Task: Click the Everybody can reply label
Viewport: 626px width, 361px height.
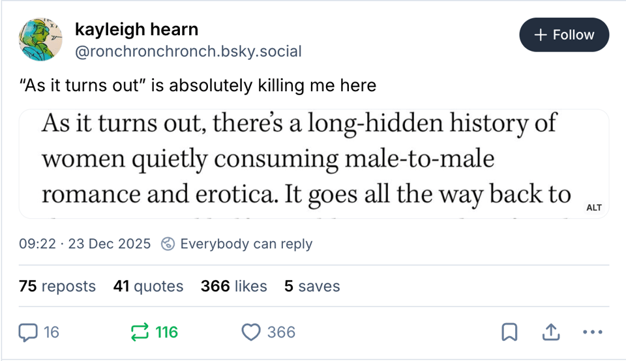Action: point(246,244)
